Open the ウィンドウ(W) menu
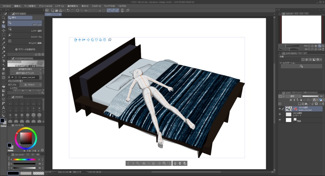This screenshot has width=325, height=176. pos(109,6)
